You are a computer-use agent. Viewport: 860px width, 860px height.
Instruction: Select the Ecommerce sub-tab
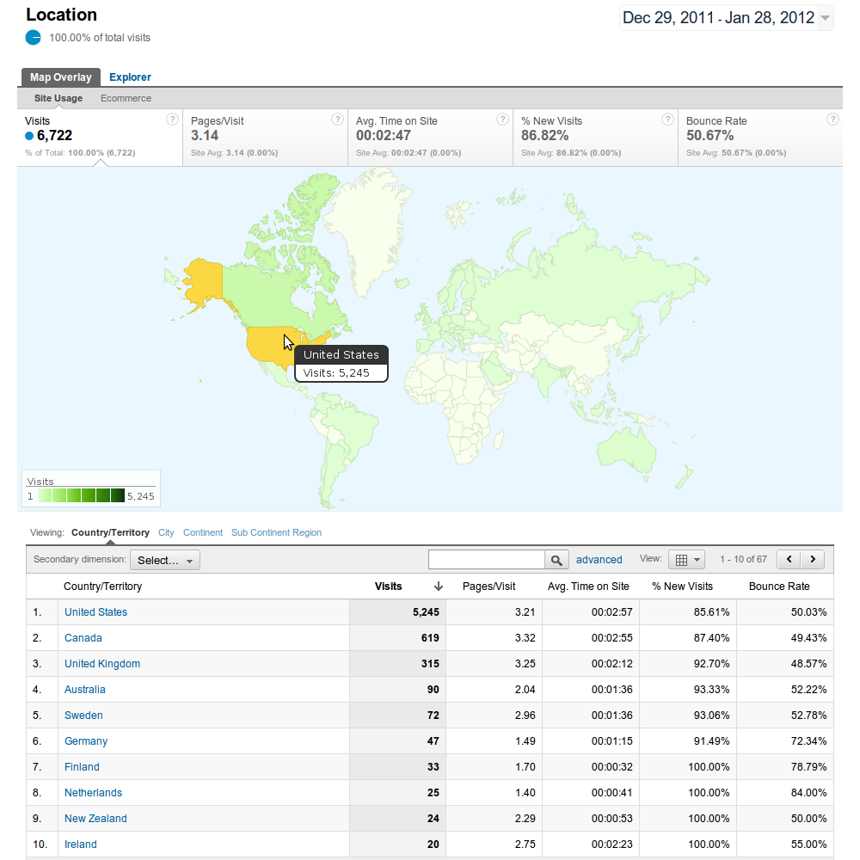pos(126,98)
